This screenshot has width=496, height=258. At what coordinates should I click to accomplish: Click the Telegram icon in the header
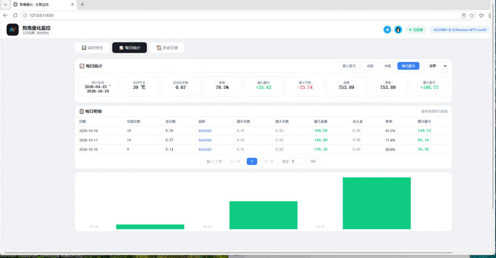387,30
